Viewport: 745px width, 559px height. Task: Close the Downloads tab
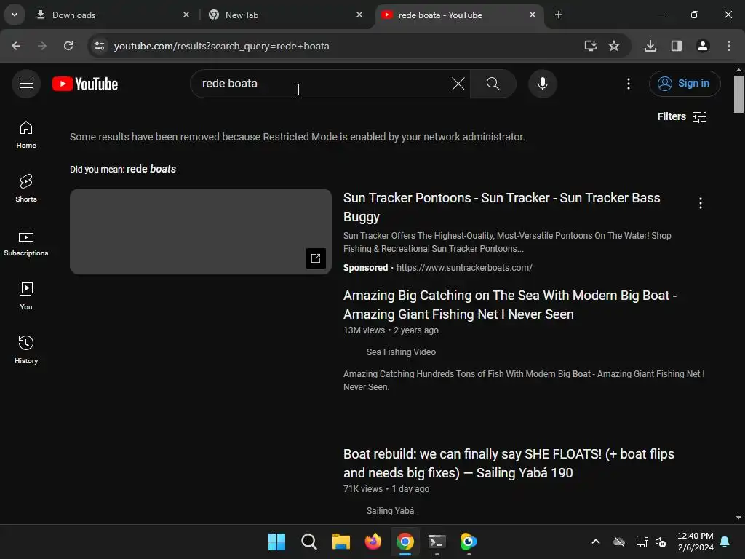coord(186,15)
